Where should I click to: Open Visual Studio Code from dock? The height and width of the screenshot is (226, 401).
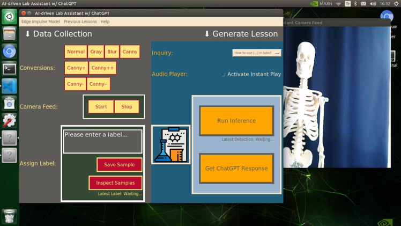coord(9,86)
